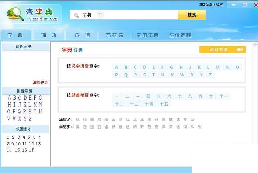
Task: Click stroke number 15 in 笔画索引
Action: tap(17, 150)
